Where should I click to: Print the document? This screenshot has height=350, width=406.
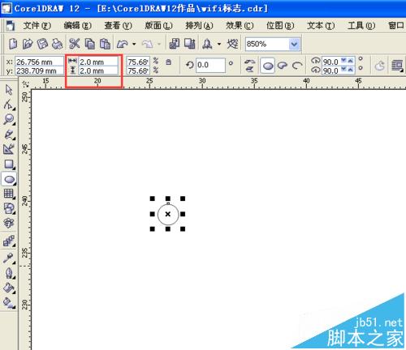[x=57, y=44]
